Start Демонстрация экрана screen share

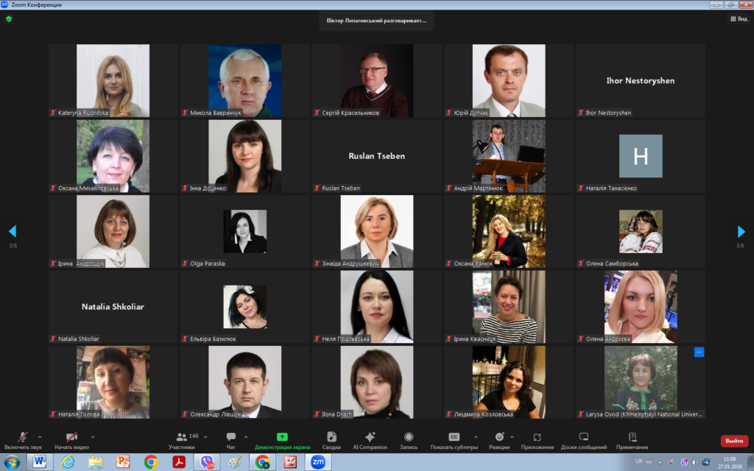click(x=282, y=439)
